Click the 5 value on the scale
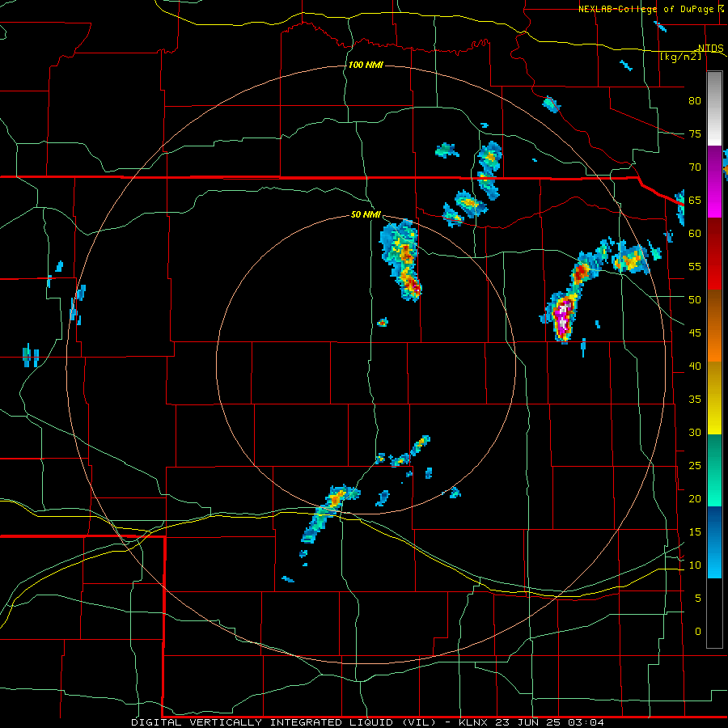 pyautogui.click(x=698, y=599)
